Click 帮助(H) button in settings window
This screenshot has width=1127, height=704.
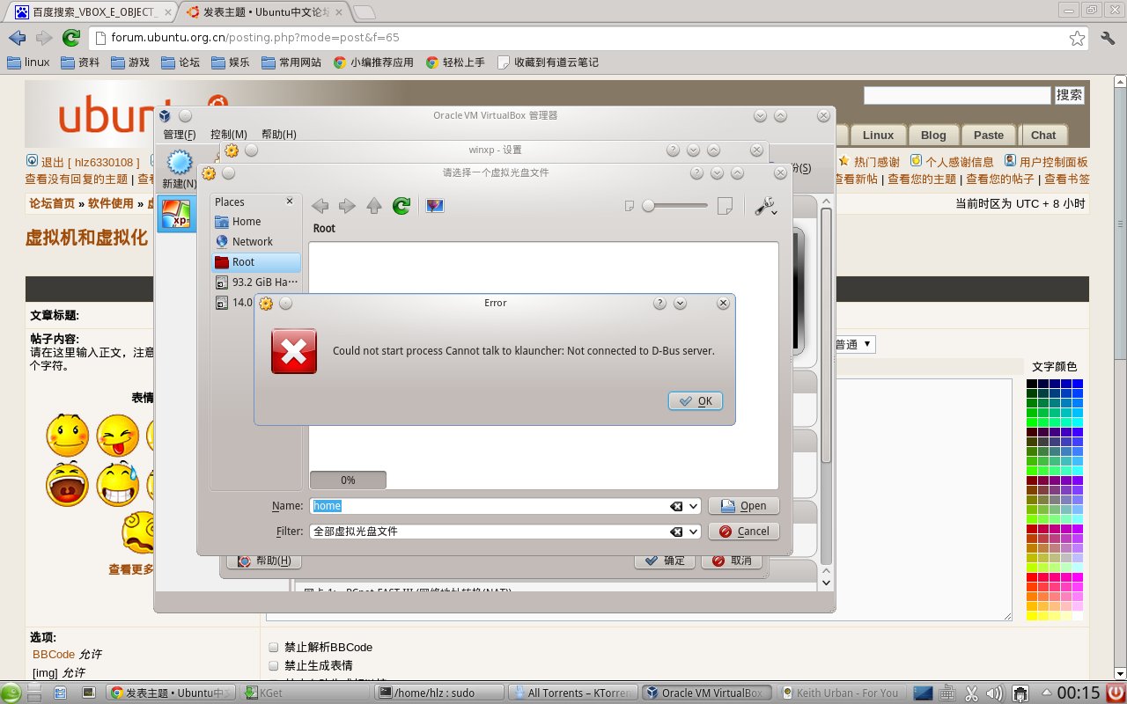click(x=264, y=561)
